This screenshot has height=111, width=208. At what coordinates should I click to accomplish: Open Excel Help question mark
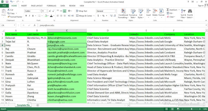point(188,2)
